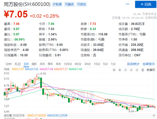Open 区间统计 range statistics
157x119 pixels.
(x=133, y=64)
